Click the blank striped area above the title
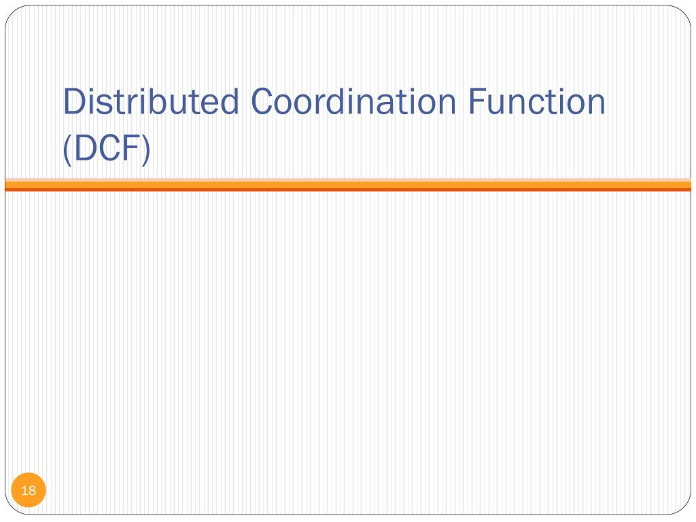The height and width of the screenshot is (522, 696). (348, 44)
